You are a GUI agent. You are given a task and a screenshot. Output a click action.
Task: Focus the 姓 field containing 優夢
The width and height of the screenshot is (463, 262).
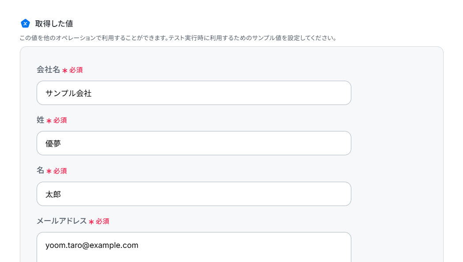pyautogui.click(x=194, y=143)
